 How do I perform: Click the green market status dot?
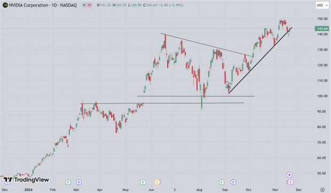coord(84,5)
